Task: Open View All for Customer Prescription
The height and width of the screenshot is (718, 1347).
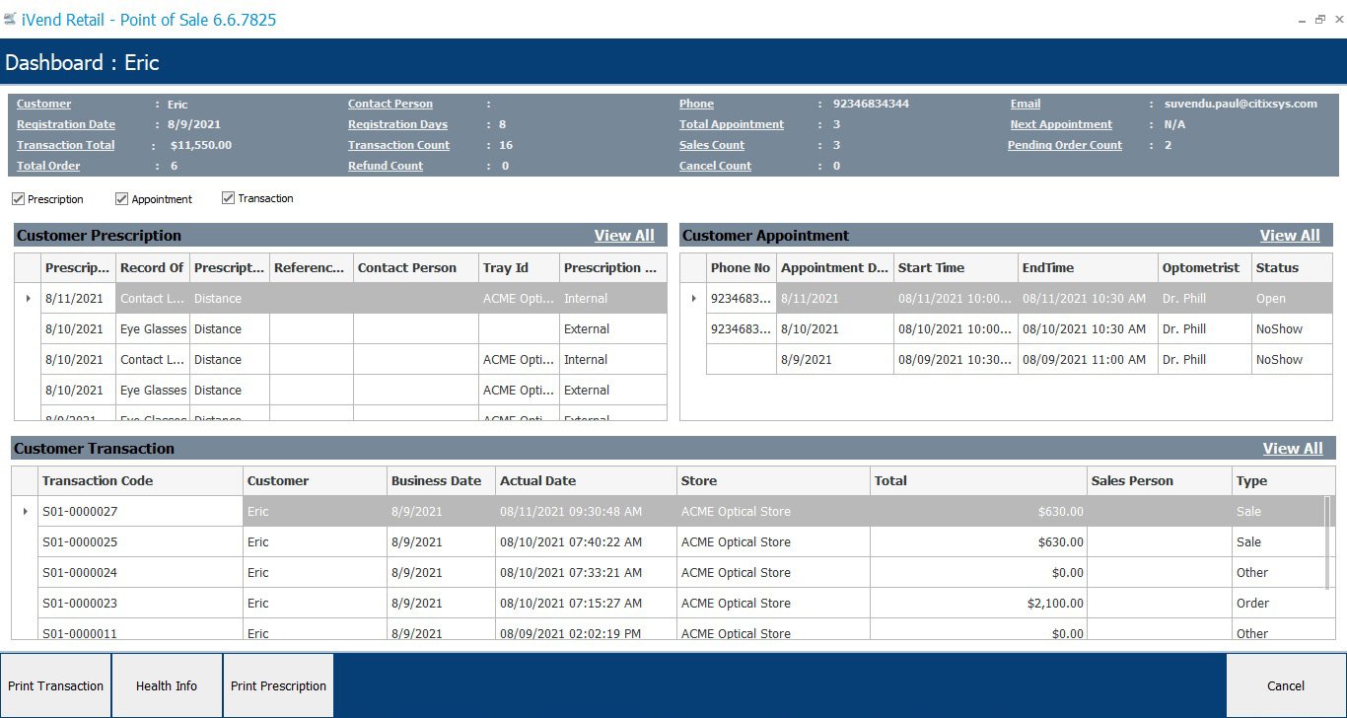Action: [x=624, y=236]
